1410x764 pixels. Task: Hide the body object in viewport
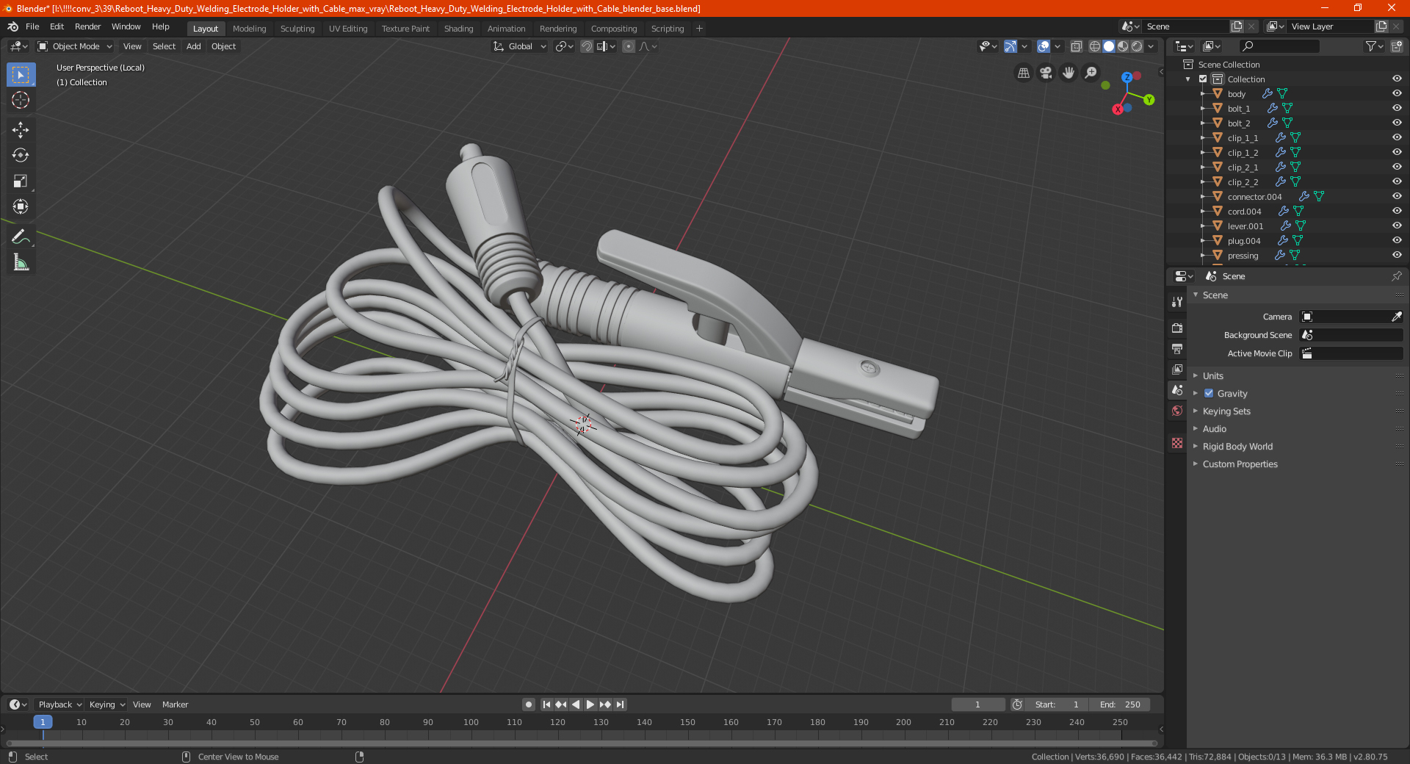point(1397,94)
